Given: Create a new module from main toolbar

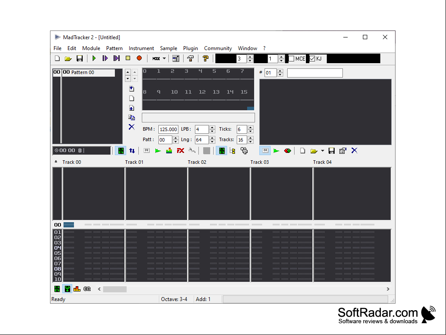Looking at the screenshot, I should tap(57, 58).
